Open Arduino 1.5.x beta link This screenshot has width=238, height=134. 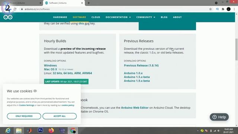[x=137, y=77]
